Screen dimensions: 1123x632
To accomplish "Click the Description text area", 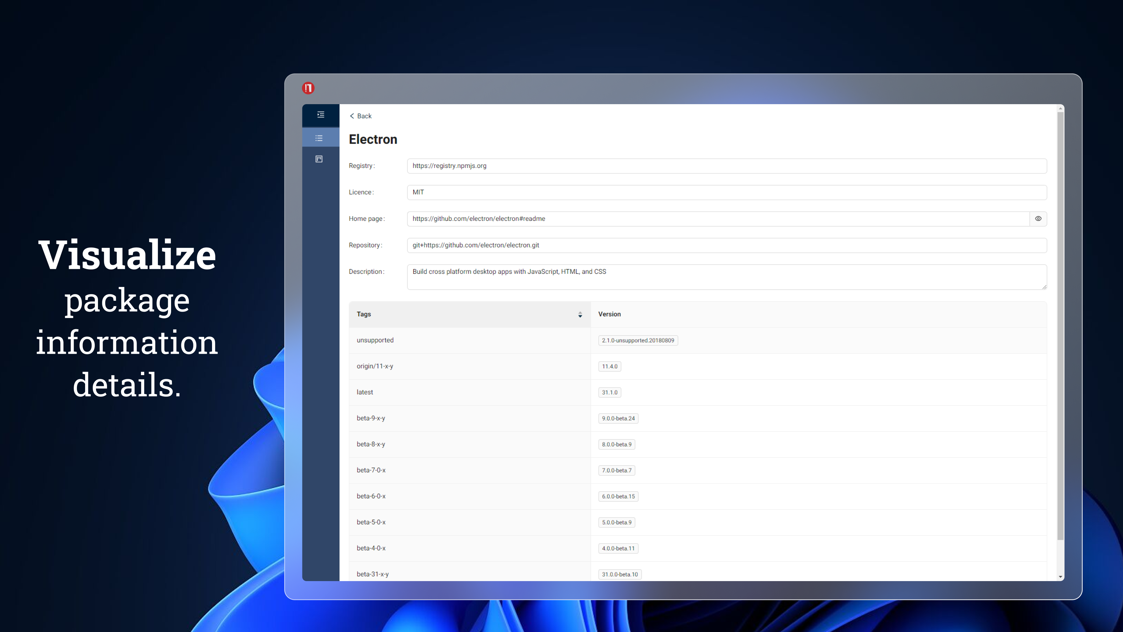I will click(727, 277).
